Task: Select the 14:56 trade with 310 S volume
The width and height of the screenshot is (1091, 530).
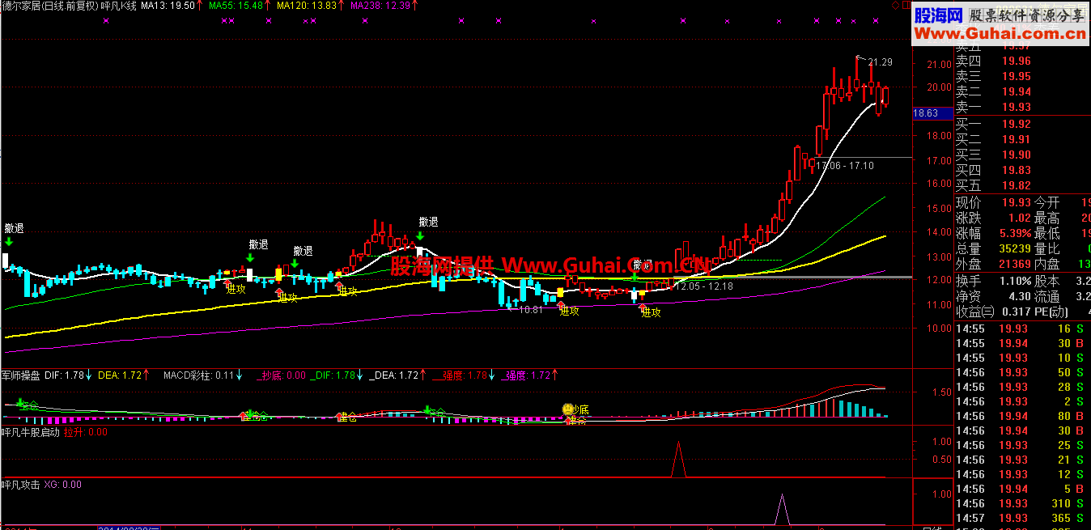Action: click(1022, 503)
